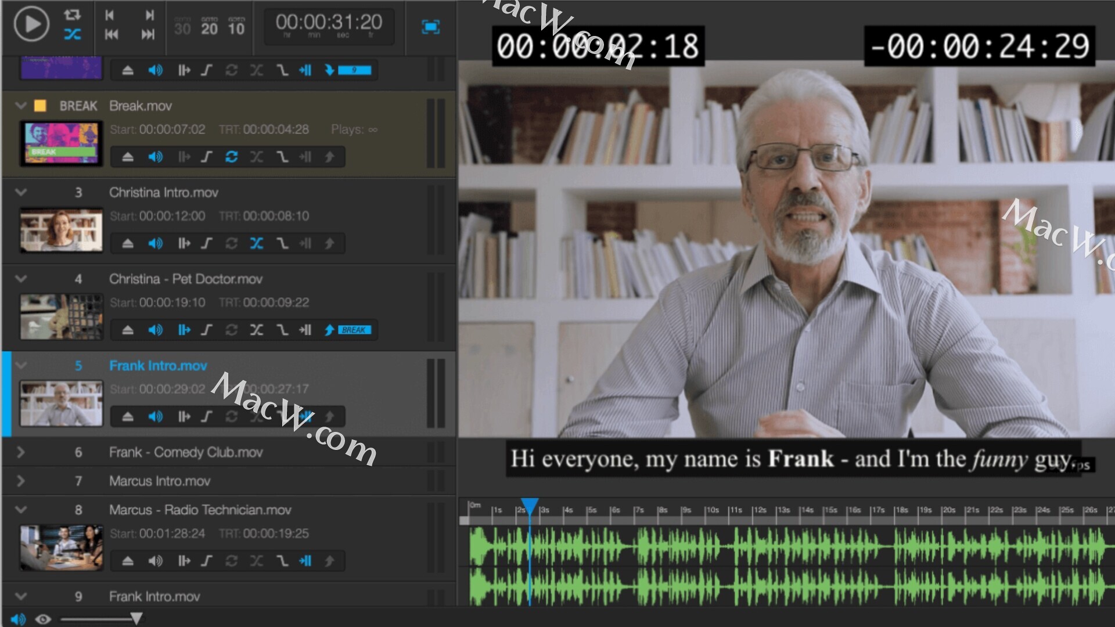Toggle playlist loop mode
The height and width of the screenshot is (627, 1115).
click(x=72, y=15)
